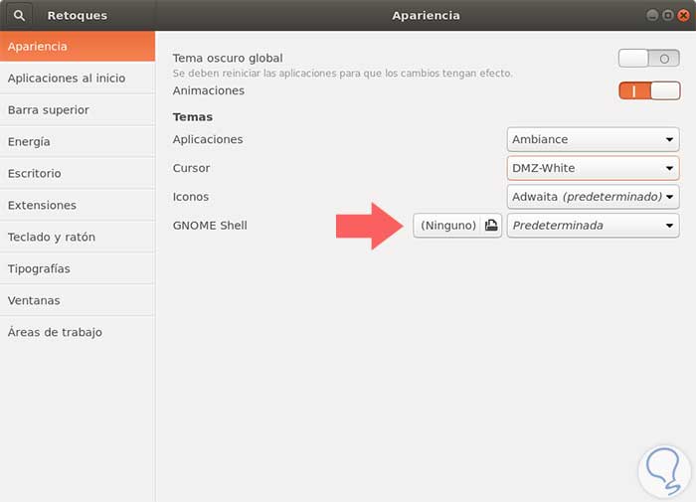Switch to the Energía section

point(78,141)
